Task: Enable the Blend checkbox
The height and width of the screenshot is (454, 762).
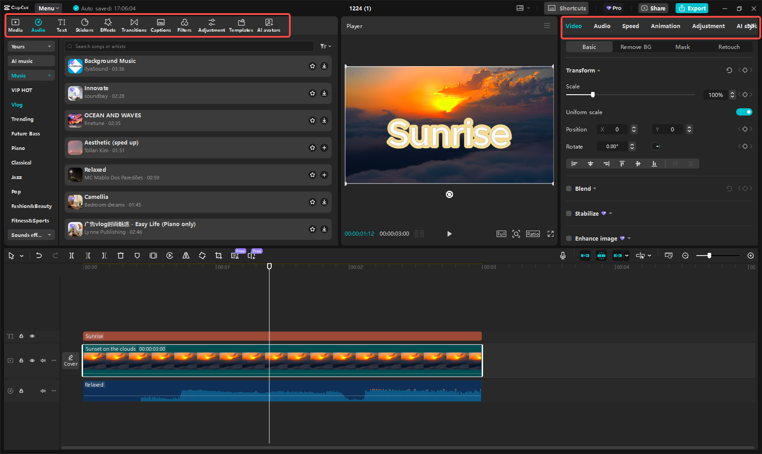Action: 569,188
